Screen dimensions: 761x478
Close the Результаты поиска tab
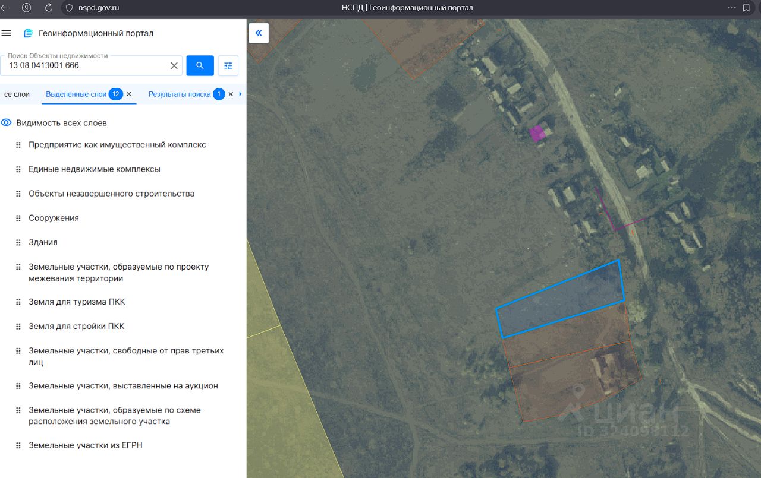click(231, 94)
